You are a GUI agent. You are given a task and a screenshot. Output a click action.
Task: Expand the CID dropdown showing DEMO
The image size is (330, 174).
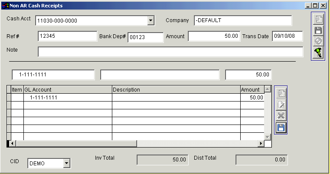coord(66,163)
